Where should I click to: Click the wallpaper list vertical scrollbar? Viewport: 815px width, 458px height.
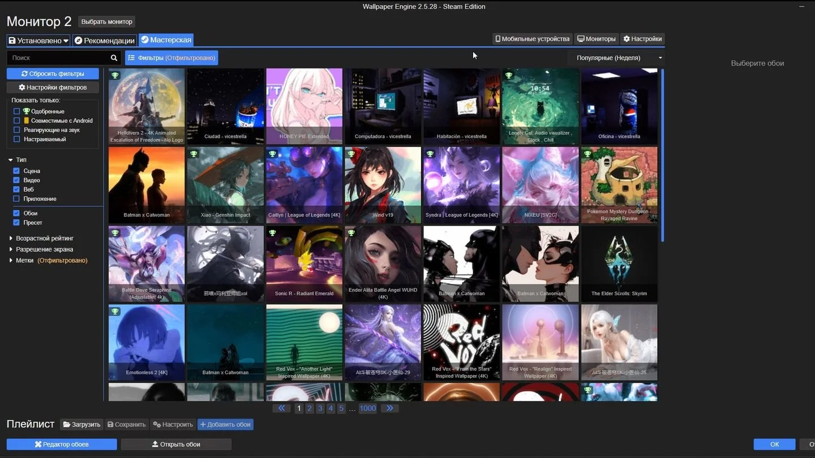tap(662, 155)
